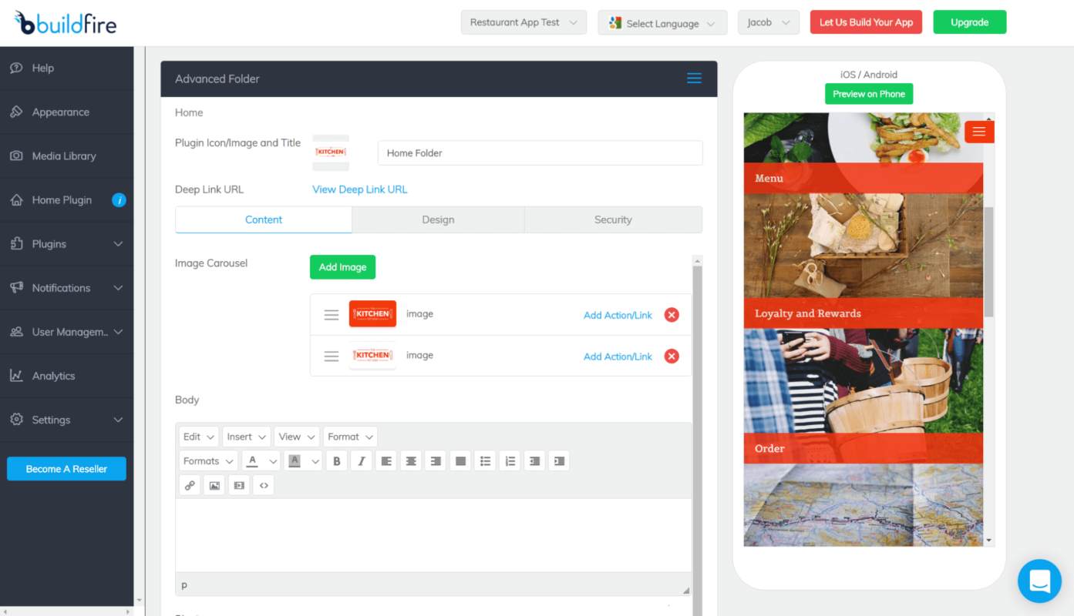Open the chat support bubble
Screen dimensions: 1074x616
(x=1039, y=581)
